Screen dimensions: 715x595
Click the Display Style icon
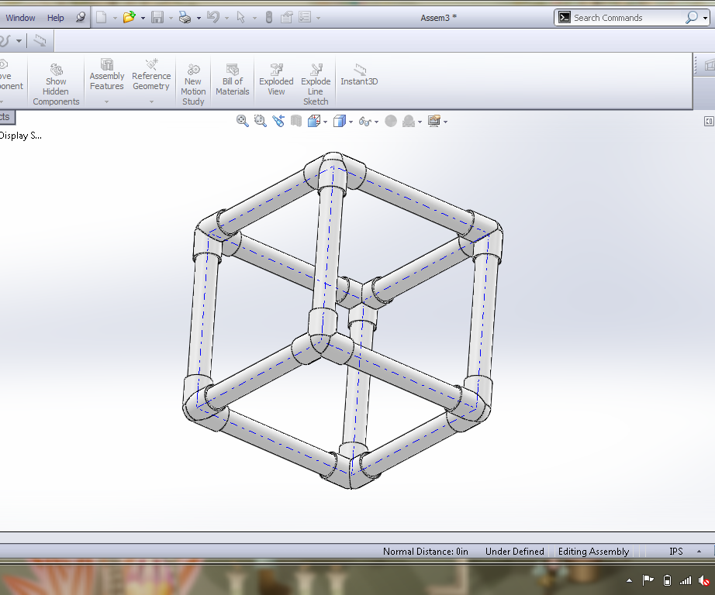point(340,121)
